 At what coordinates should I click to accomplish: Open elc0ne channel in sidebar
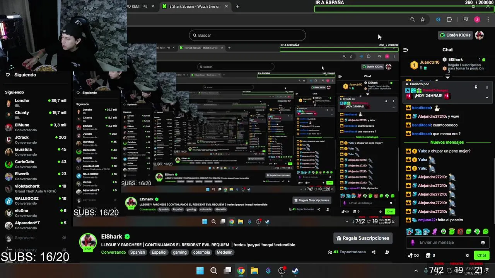click(x=36, y=213)
